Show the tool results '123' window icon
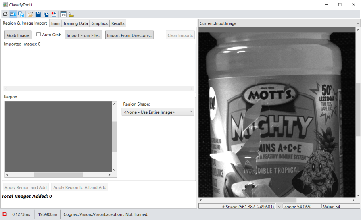 tap(63, 14)
